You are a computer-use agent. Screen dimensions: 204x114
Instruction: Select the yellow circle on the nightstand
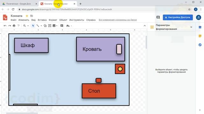coord(120,69)
